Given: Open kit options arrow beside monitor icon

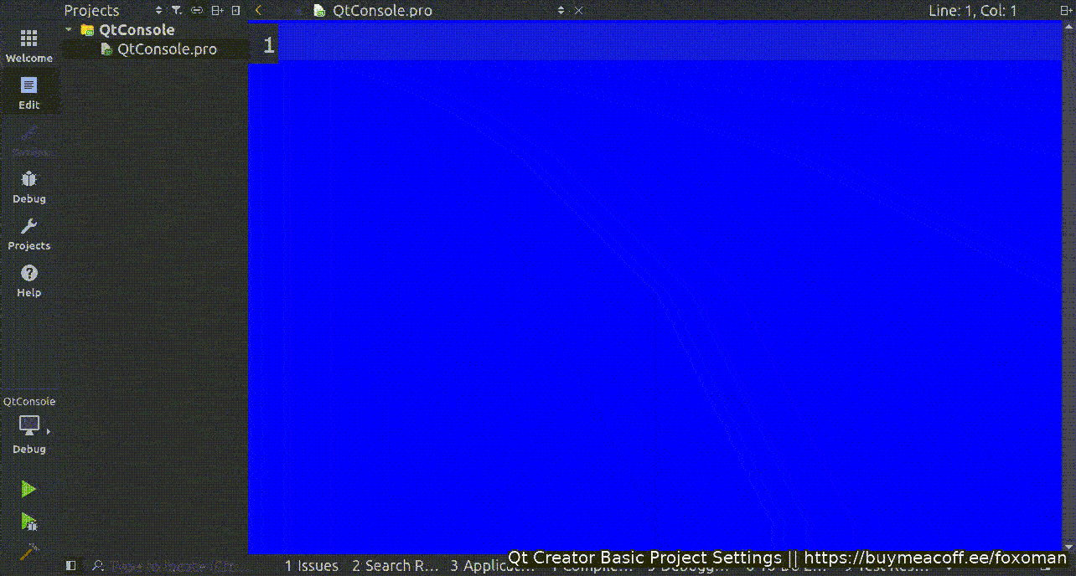Looking at the screenshot, I should (49, 432).
